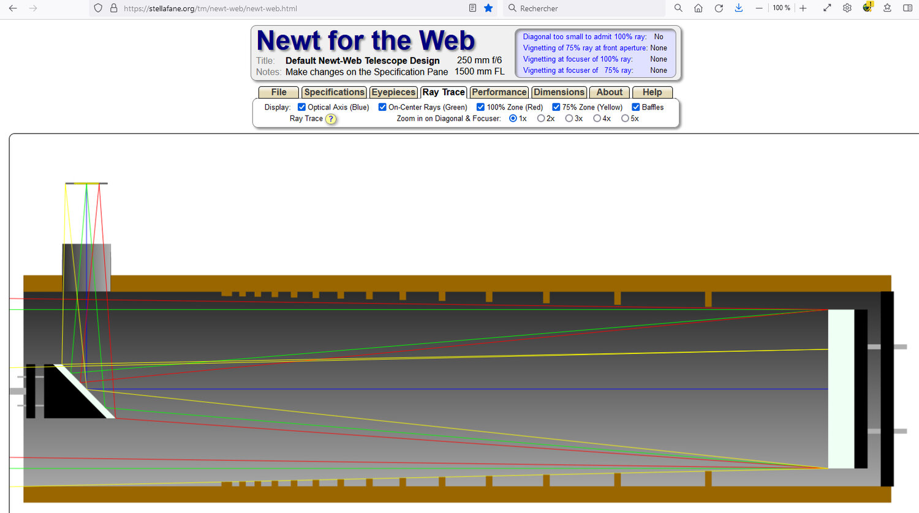
Task: Open the Eyepieces tab
Action: pos(393,92)
